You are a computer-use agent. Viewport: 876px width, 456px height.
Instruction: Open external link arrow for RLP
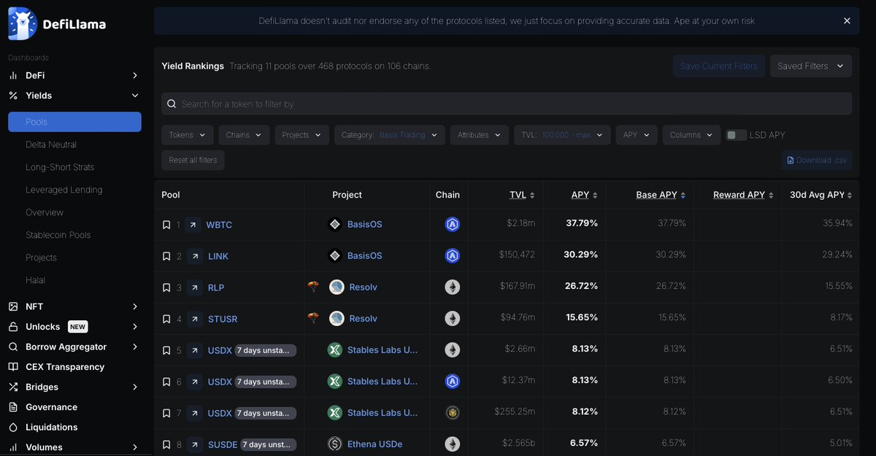(x=194, y=287)
